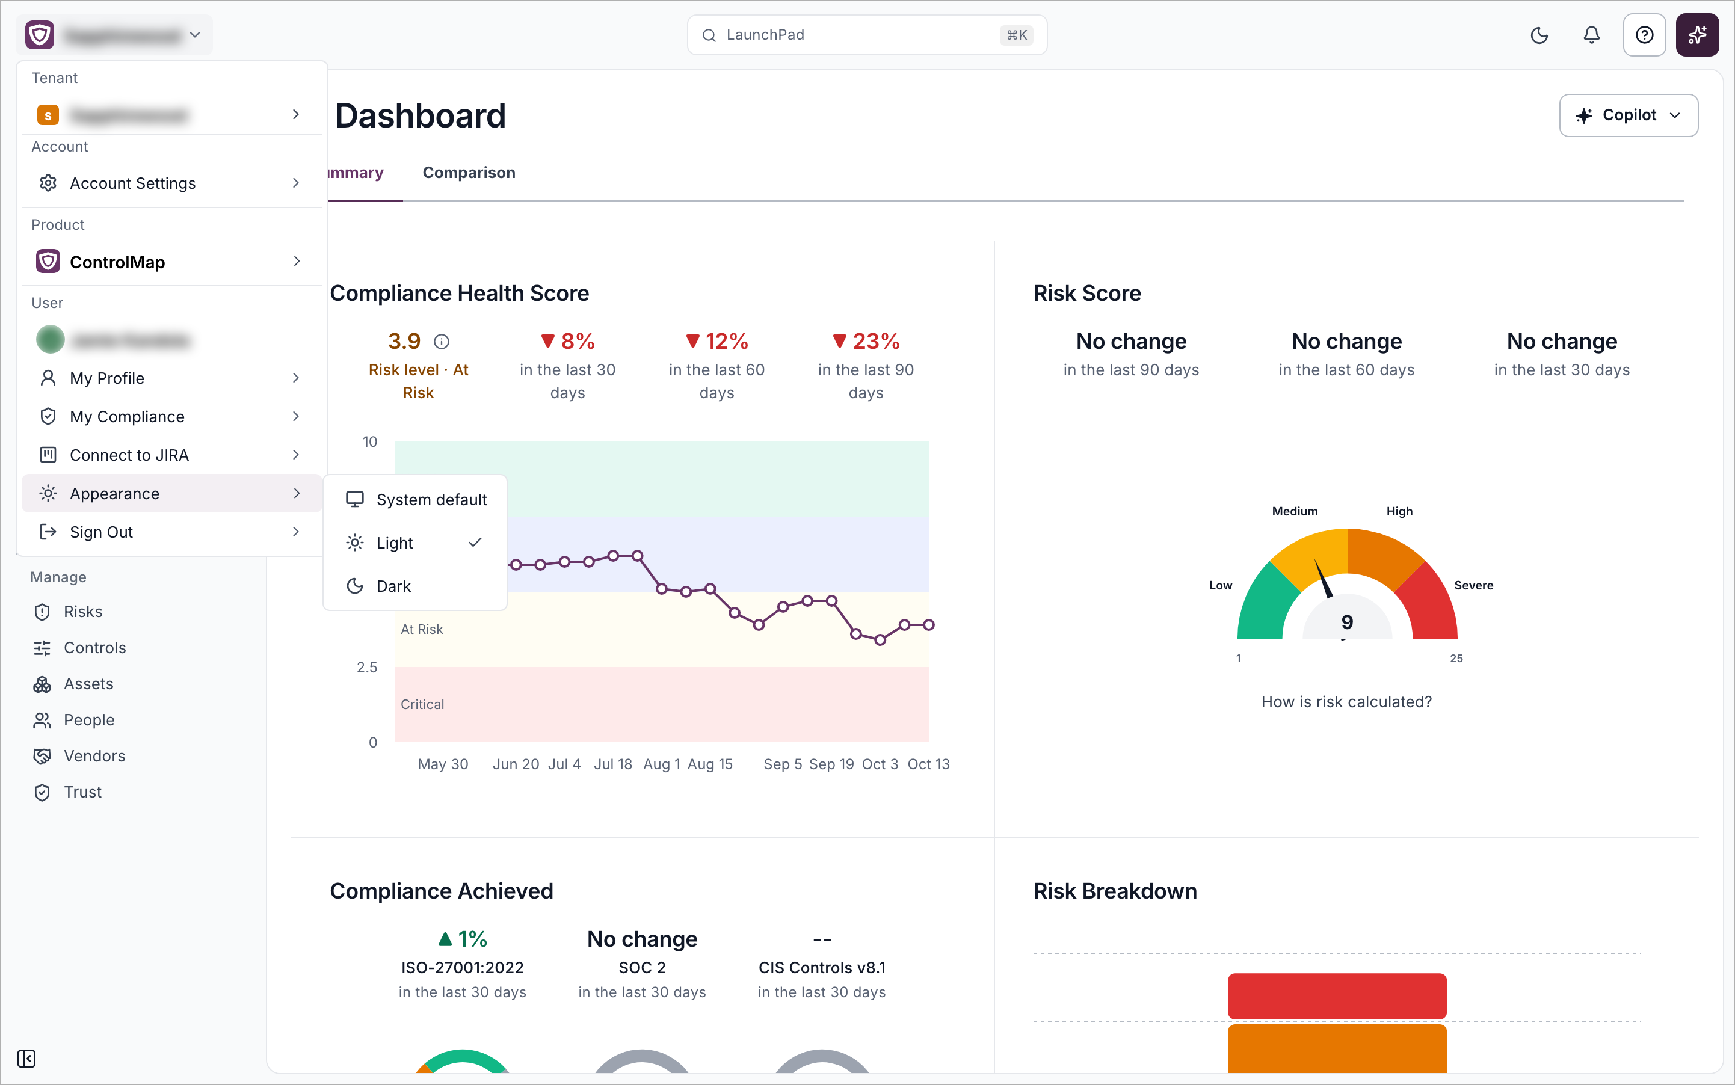
Task: Open Risks page in Manage sidebar
Action: coord(83,612)
